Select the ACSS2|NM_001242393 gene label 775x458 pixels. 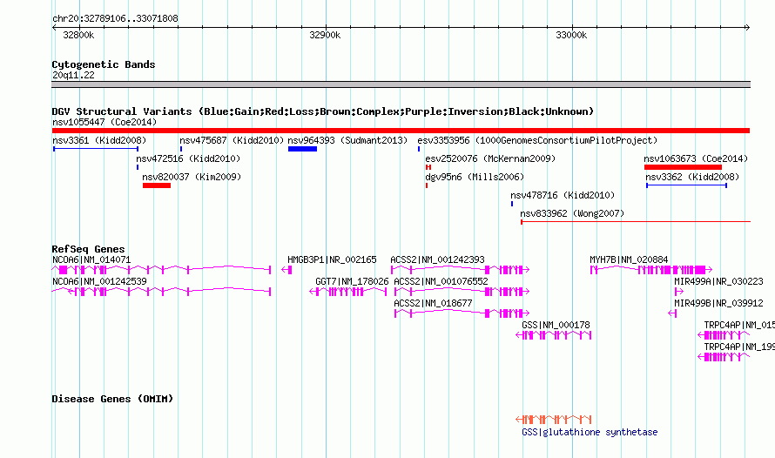(x=437, y=259)
